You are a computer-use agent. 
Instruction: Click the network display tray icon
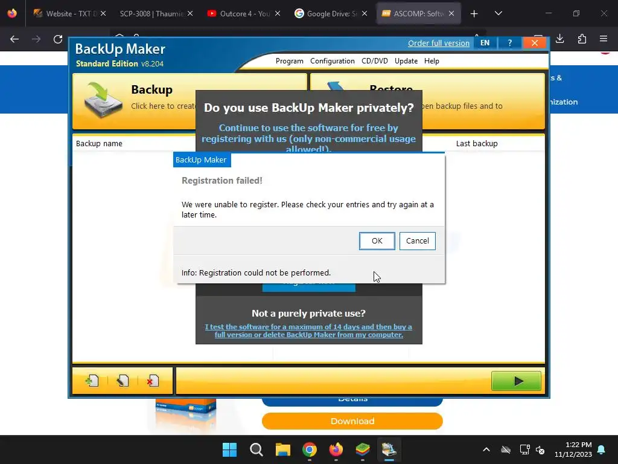pyautogui.click(x=524, y=449)
